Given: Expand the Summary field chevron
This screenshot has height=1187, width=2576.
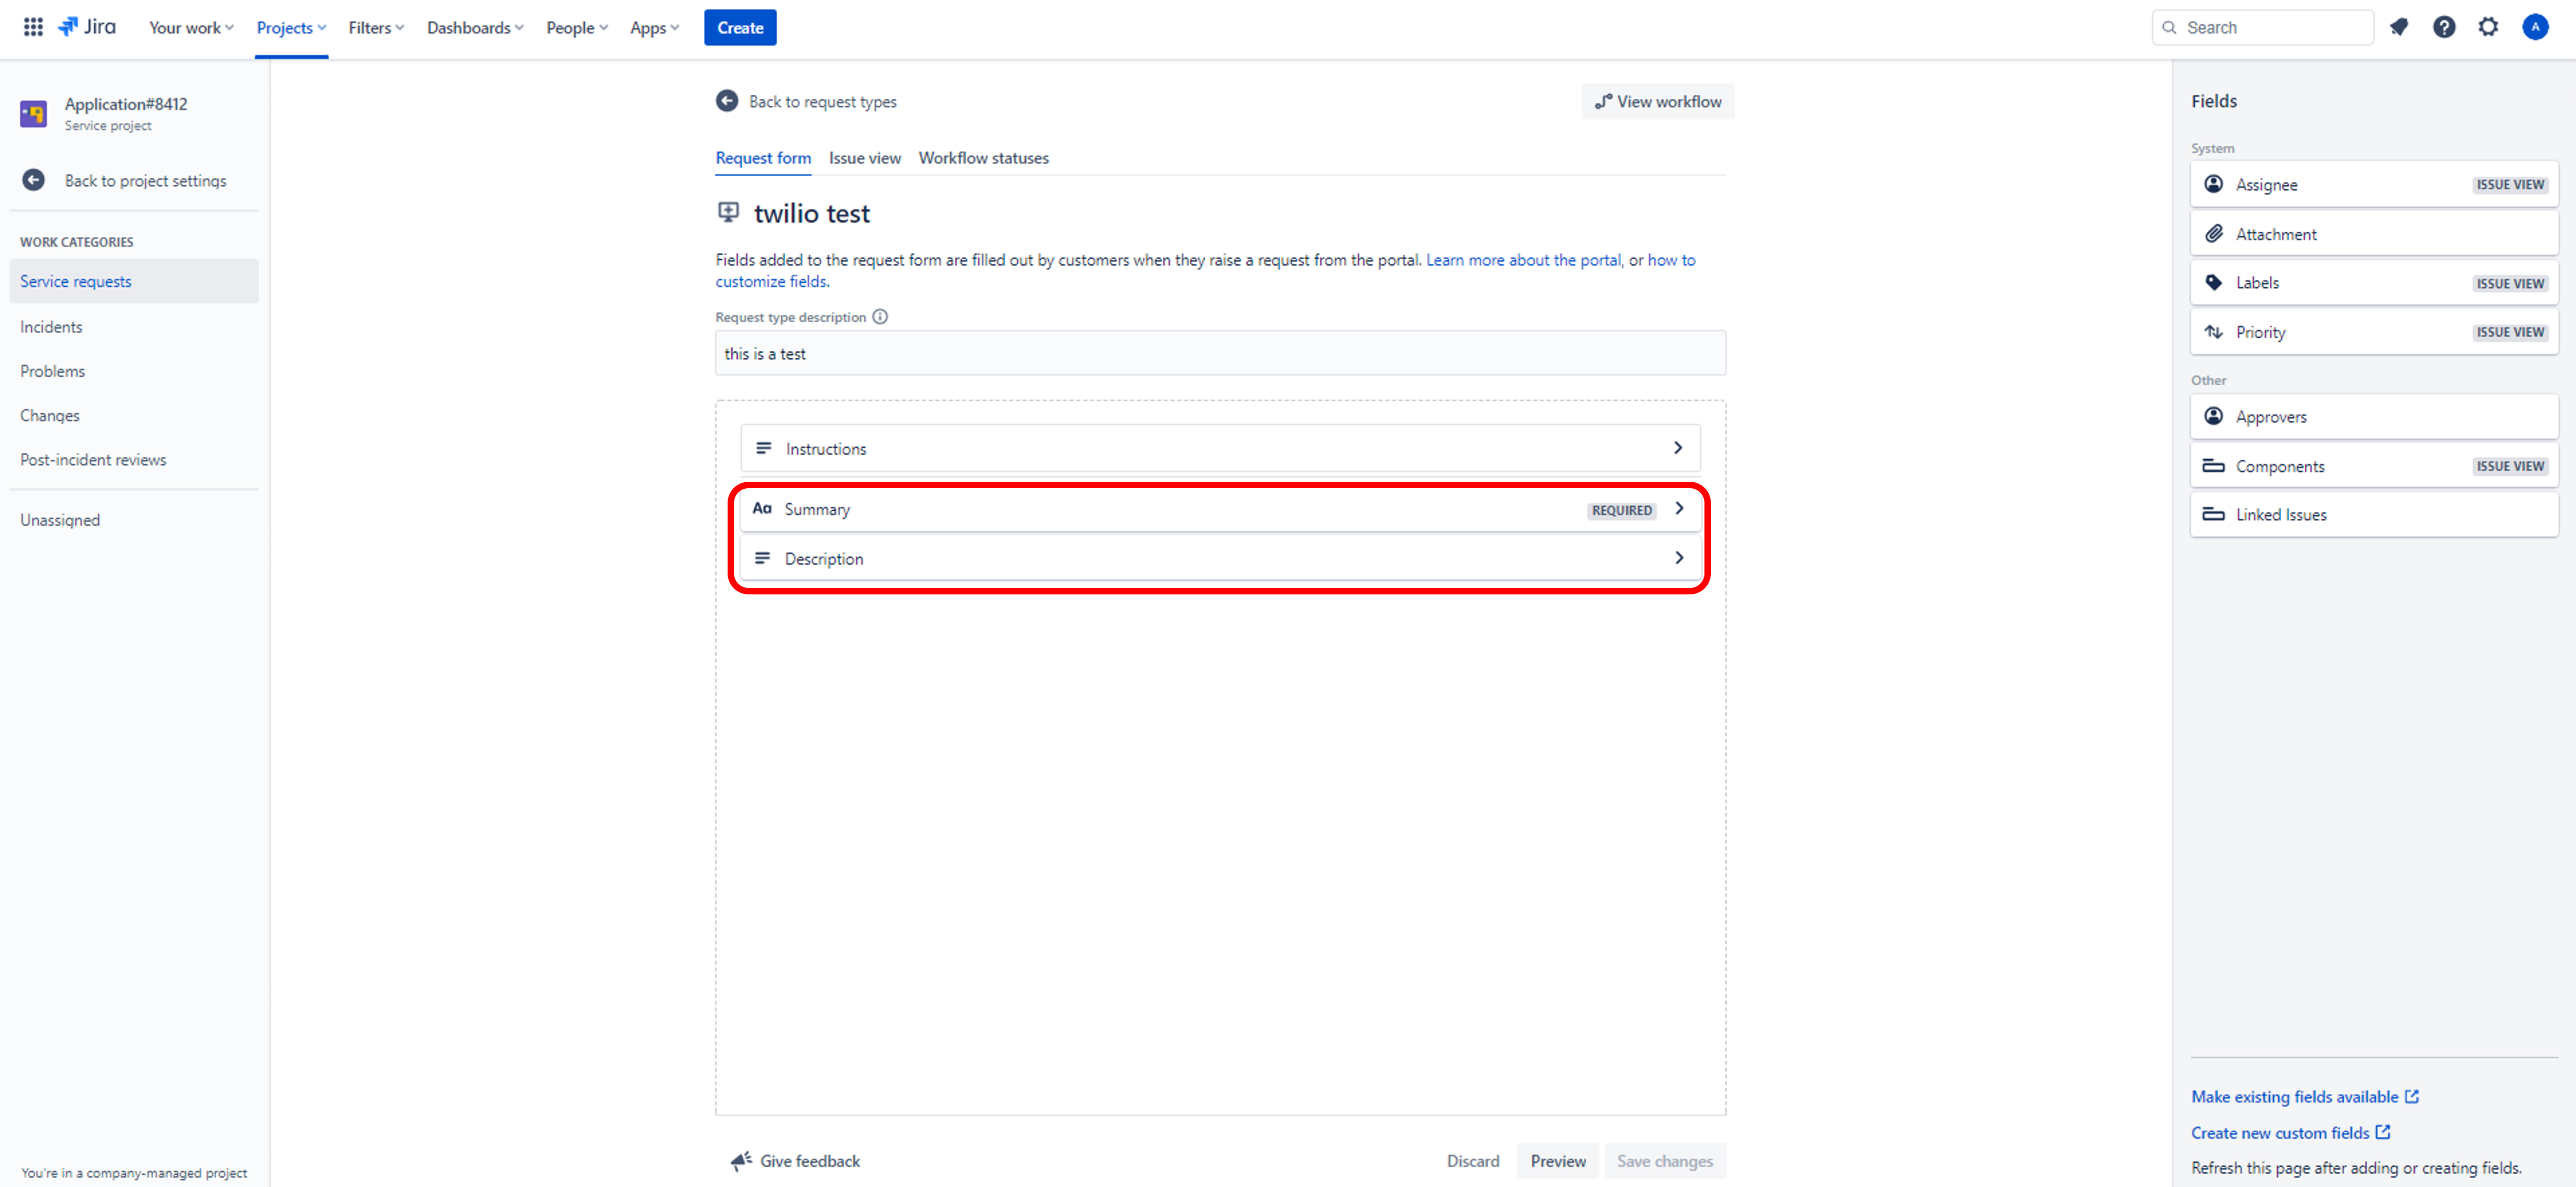Looking at the screenshot, I should pyautogui.click(x=1679, y=508).
